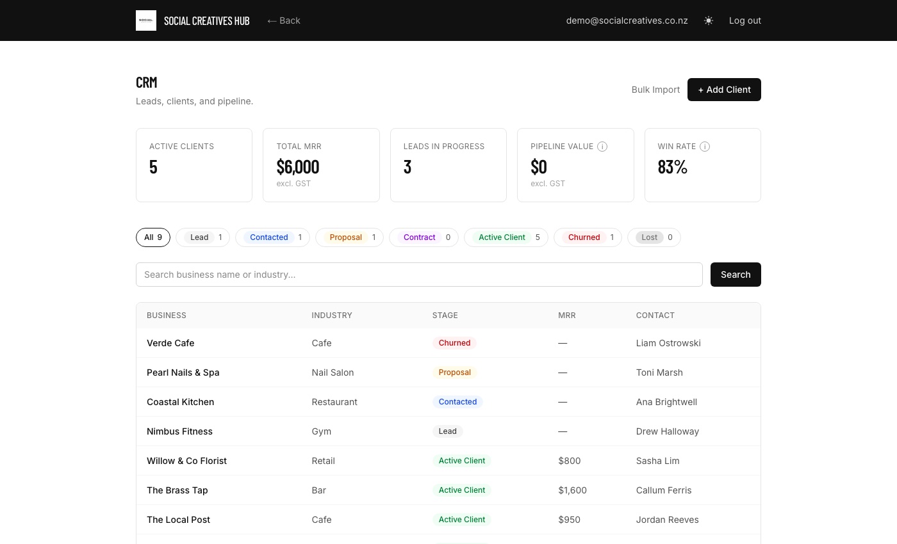Click the user email demo@socialcreatives.co.nz
The height and width of the screenshot is (544, 897).
tap(627, 20)
